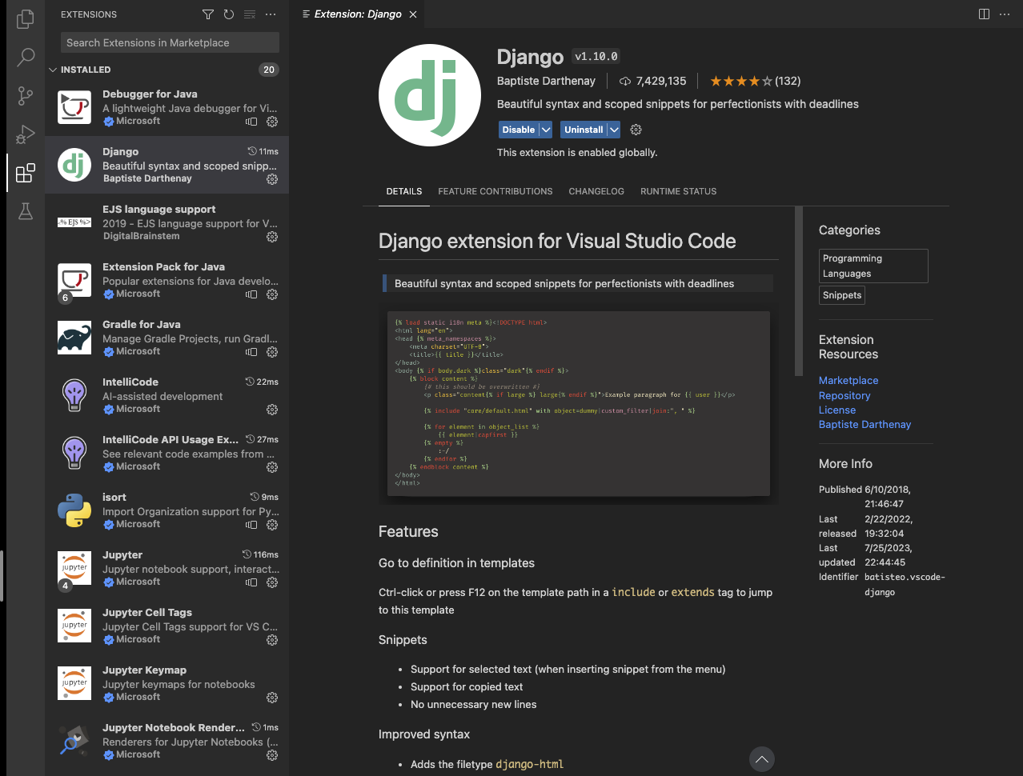Open manage gear for IntelliCode
The image size is (1023, 776).
(x=272, y=410)
